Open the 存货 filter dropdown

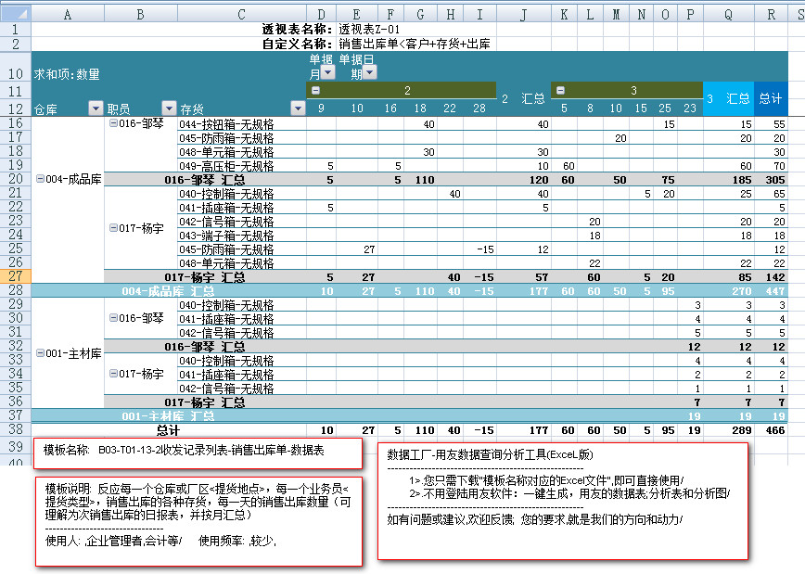(298, 108)
